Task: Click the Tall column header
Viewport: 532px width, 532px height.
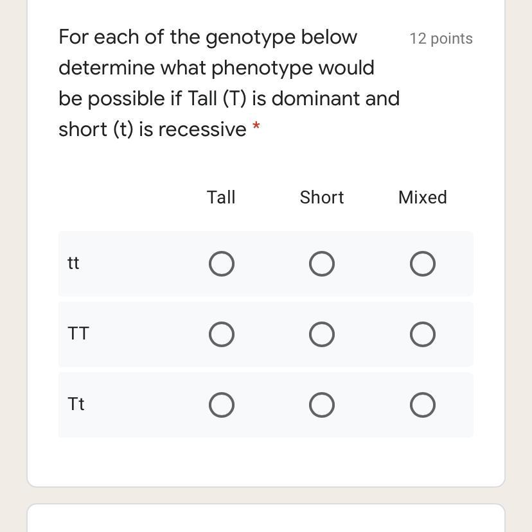Action: click(221, 197)
